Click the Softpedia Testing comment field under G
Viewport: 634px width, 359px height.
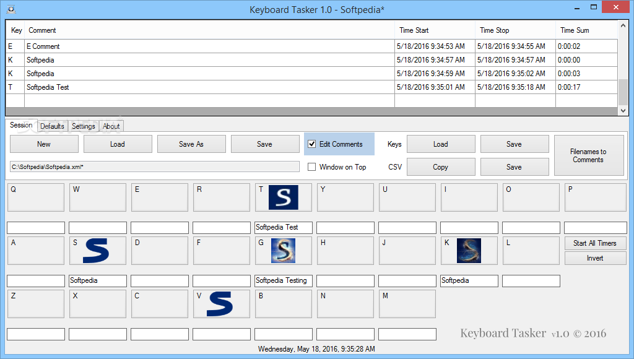click(x=284, y=280)
